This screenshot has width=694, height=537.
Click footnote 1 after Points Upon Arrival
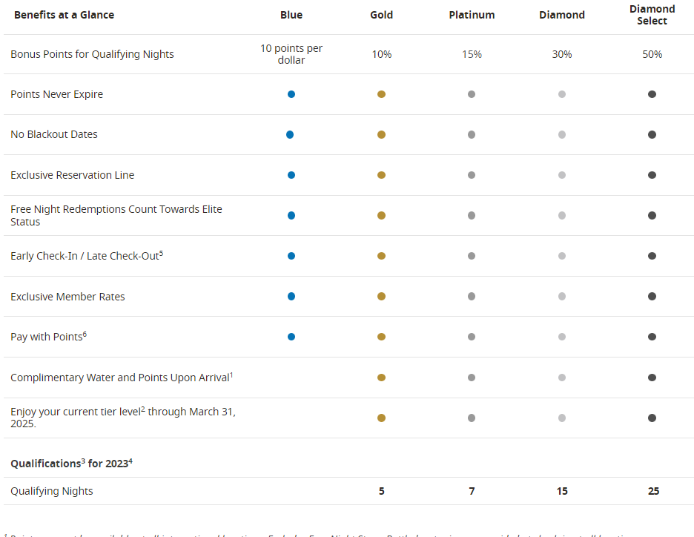click(231, 375)
